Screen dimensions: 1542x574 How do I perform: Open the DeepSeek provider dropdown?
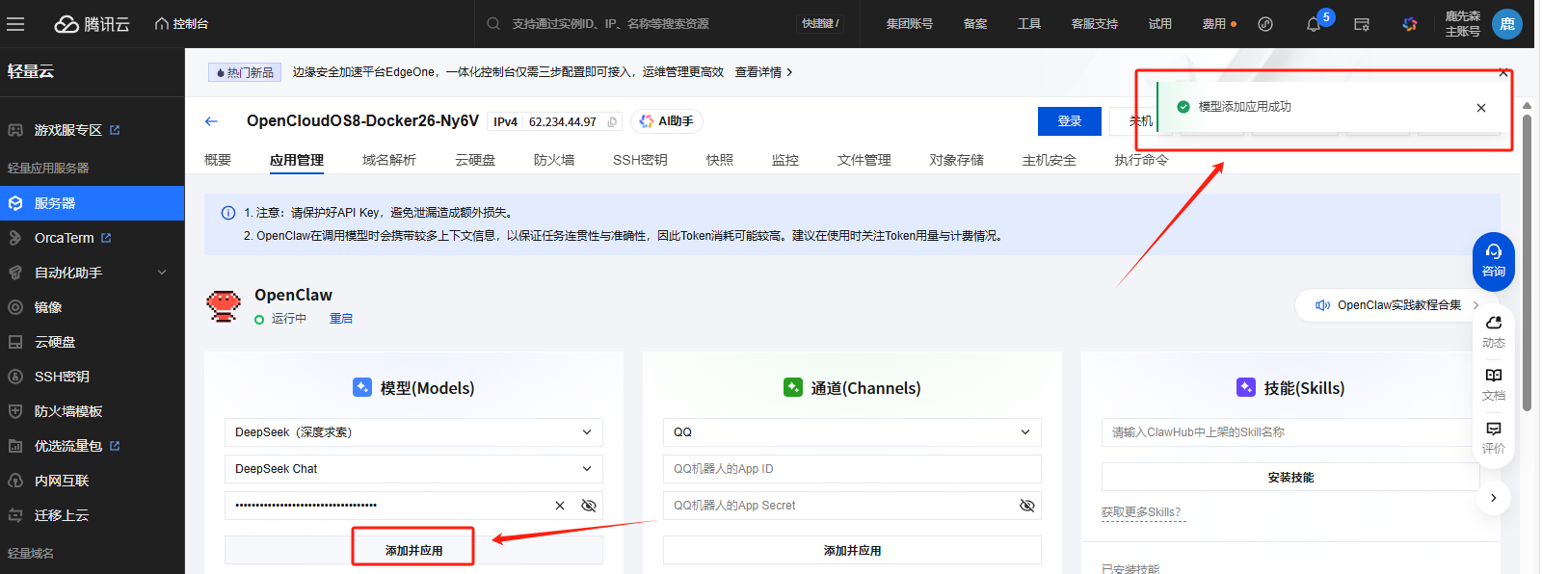click(413, 432)
